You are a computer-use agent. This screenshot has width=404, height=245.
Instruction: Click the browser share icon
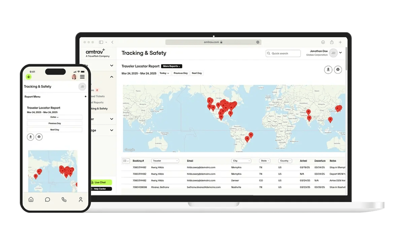pos(332,42)
